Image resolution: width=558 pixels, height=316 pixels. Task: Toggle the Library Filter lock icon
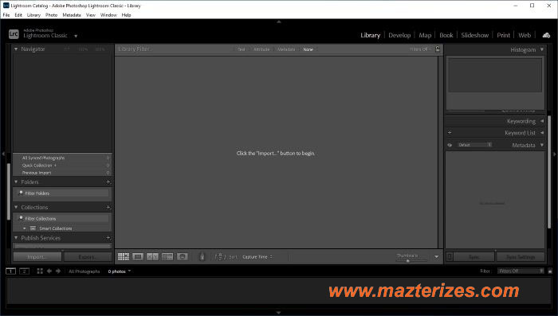438,49
